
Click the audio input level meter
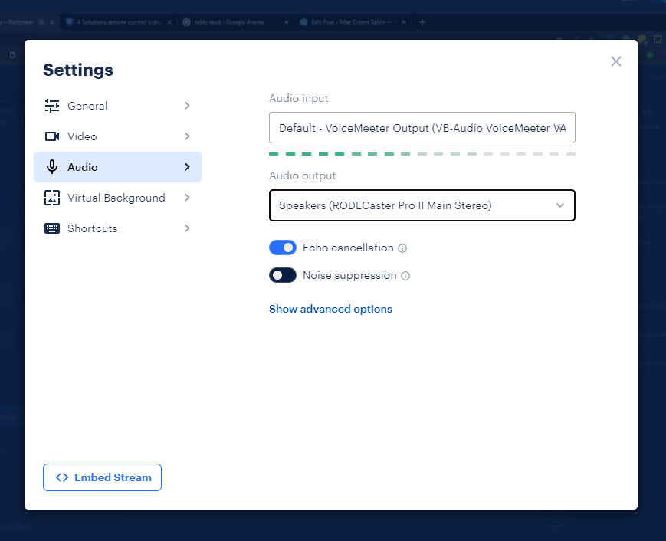tap(422, 154)
